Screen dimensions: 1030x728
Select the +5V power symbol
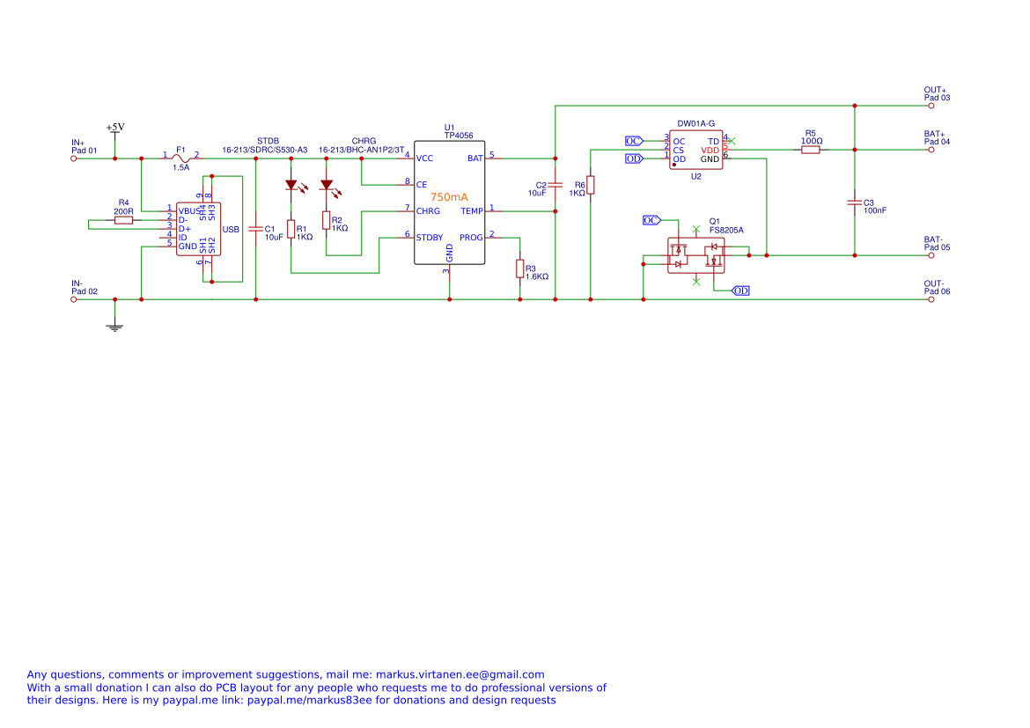point(115,128)
